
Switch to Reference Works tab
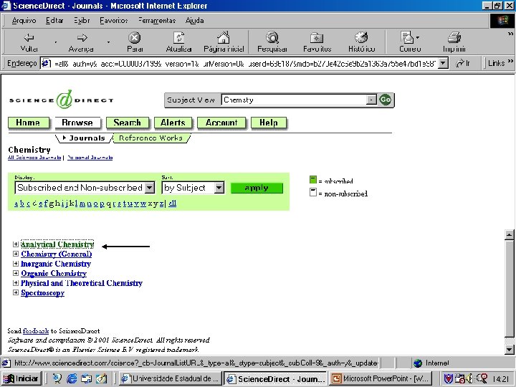(x=151, y=138)
